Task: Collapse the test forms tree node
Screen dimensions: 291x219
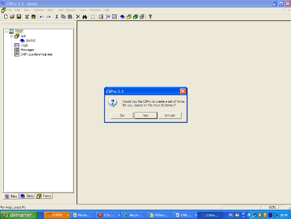Action: point(12,36)
